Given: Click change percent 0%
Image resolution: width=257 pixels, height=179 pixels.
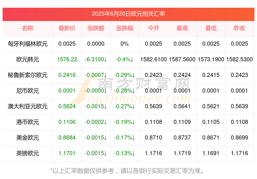Looking at the screenshot, I should 125,44.
